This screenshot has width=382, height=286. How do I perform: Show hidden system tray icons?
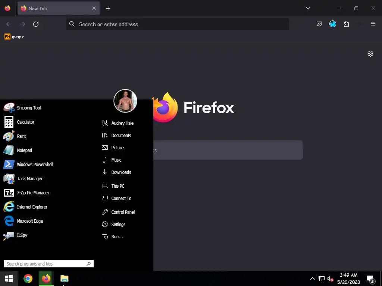pyautogui.click(x=312, y=279)
